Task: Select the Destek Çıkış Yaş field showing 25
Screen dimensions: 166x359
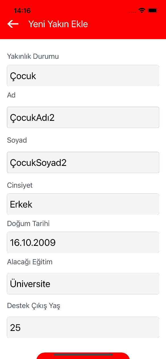Action: [x=83, y=328]
